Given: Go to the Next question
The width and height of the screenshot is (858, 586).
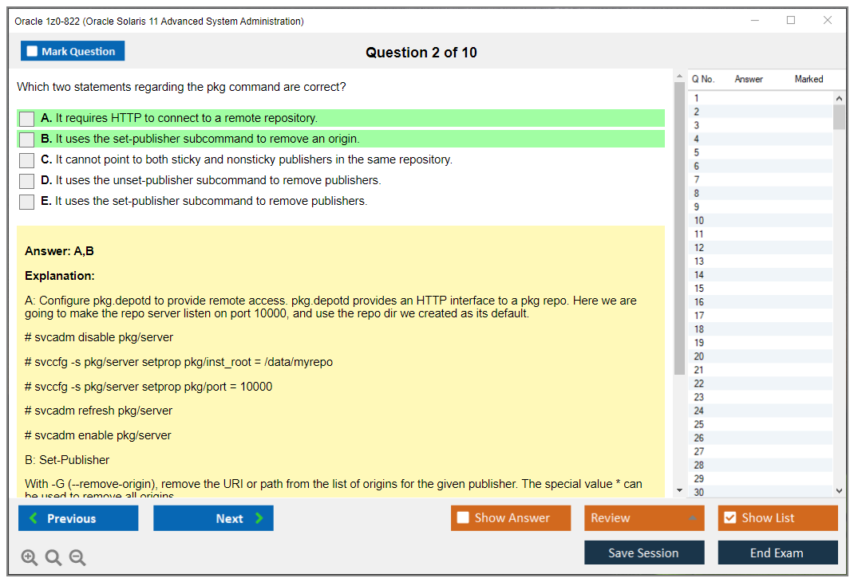Looking at the screenshot, I should tap(213, 518).
